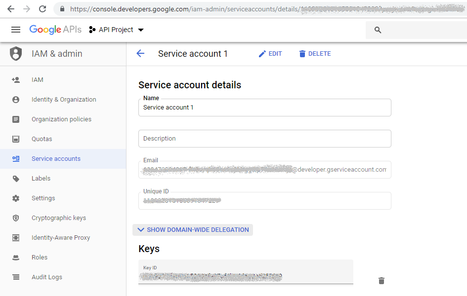Click the EDIT button

point(270,54)
